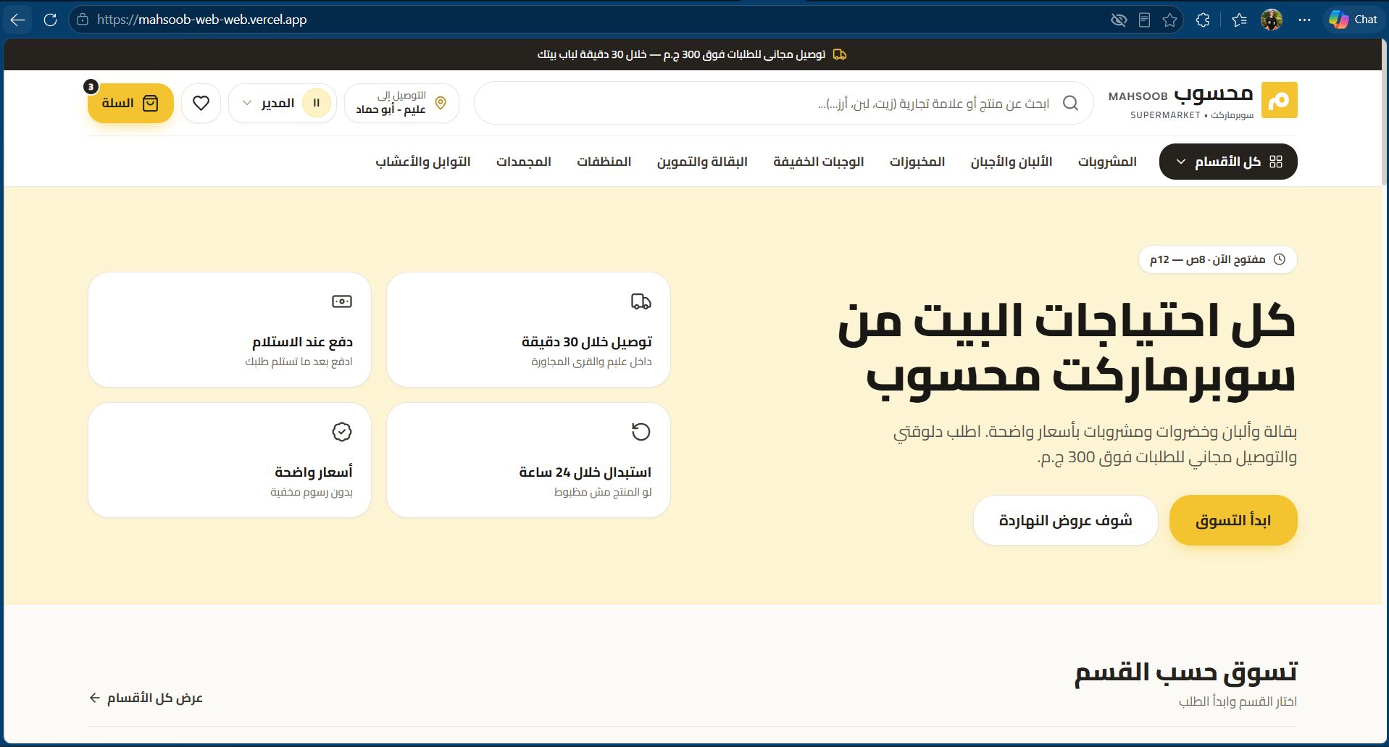Open the الألبان والأجبان category
The image size is (1389, 747).
coord(1011,162)
